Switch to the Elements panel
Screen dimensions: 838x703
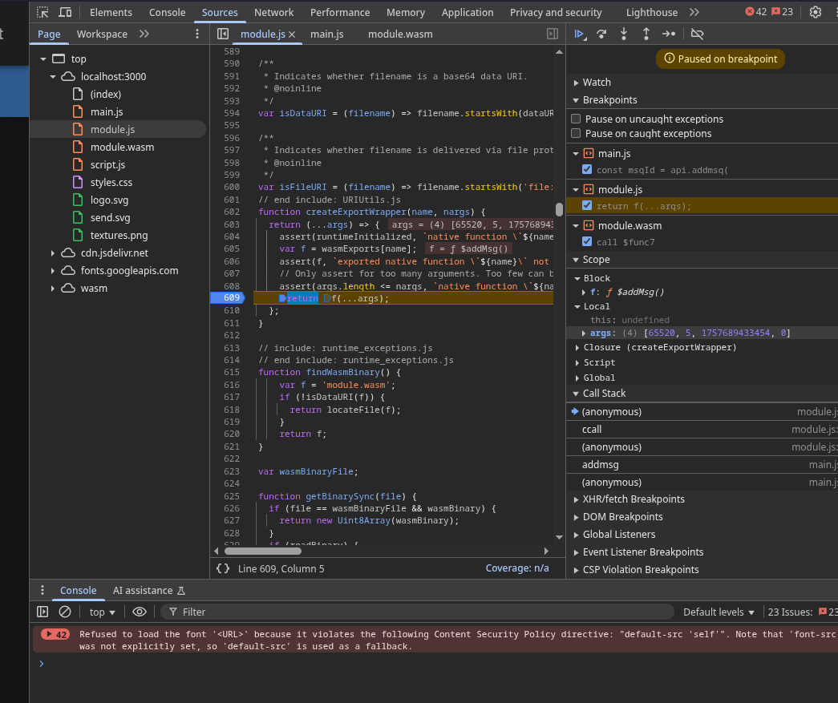(111, 12)
